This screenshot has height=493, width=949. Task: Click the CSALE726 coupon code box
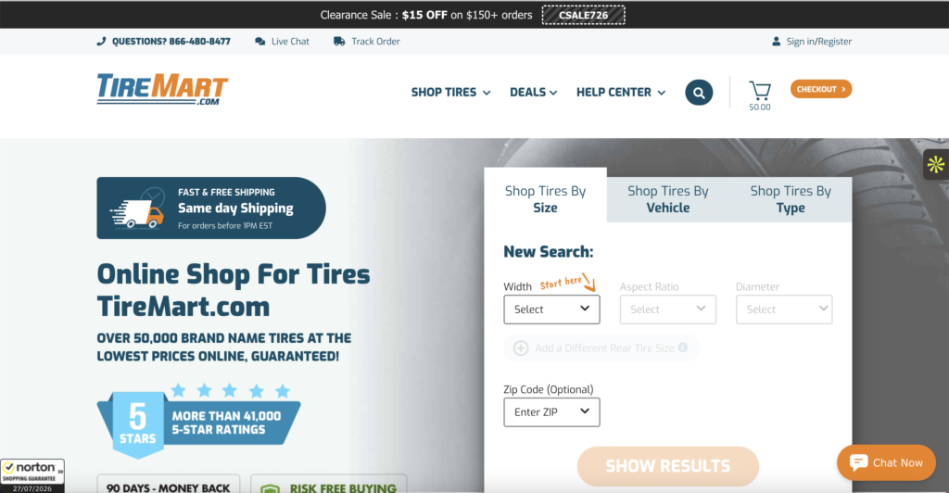[x=583, y=15]
